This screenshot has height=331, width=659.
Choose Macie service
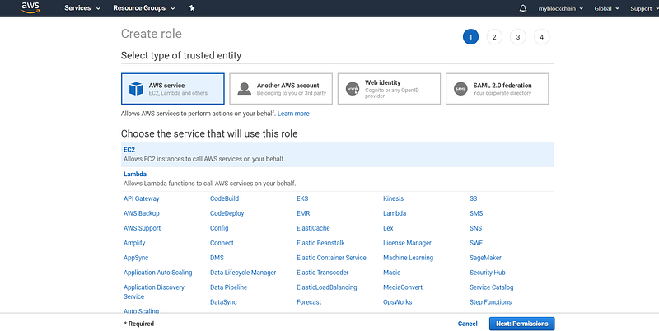(x=392, y=273)
